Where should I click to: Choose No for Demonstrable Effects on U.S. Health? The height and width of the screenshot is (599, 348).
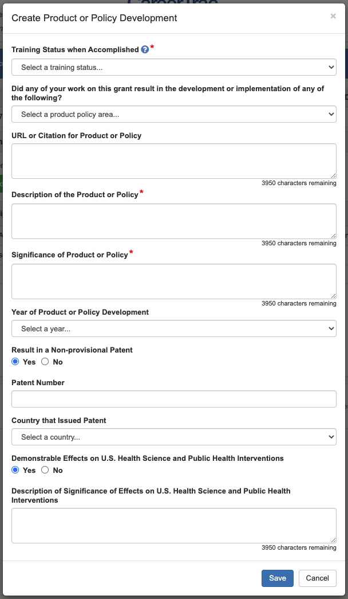pos(45,470)
